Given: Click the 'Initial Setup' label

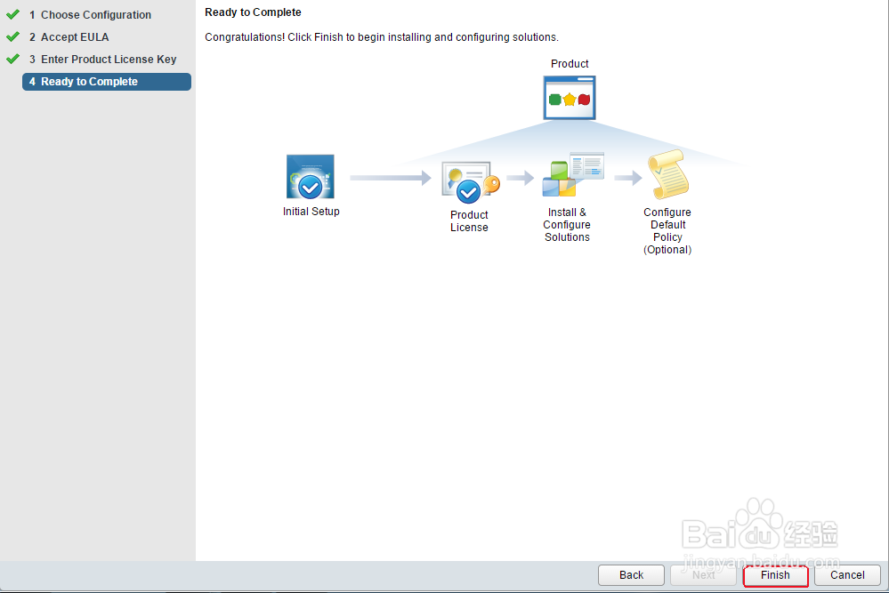Looking at the screenshot, I should point(311,212).
